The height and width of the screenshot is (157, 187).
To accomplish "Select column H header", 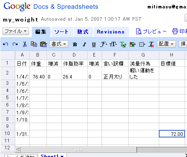I will coord(172,55).
